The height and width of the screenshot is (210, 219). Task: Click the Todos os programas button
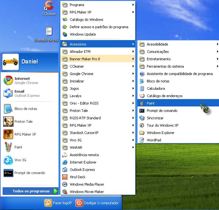(31, 191)
